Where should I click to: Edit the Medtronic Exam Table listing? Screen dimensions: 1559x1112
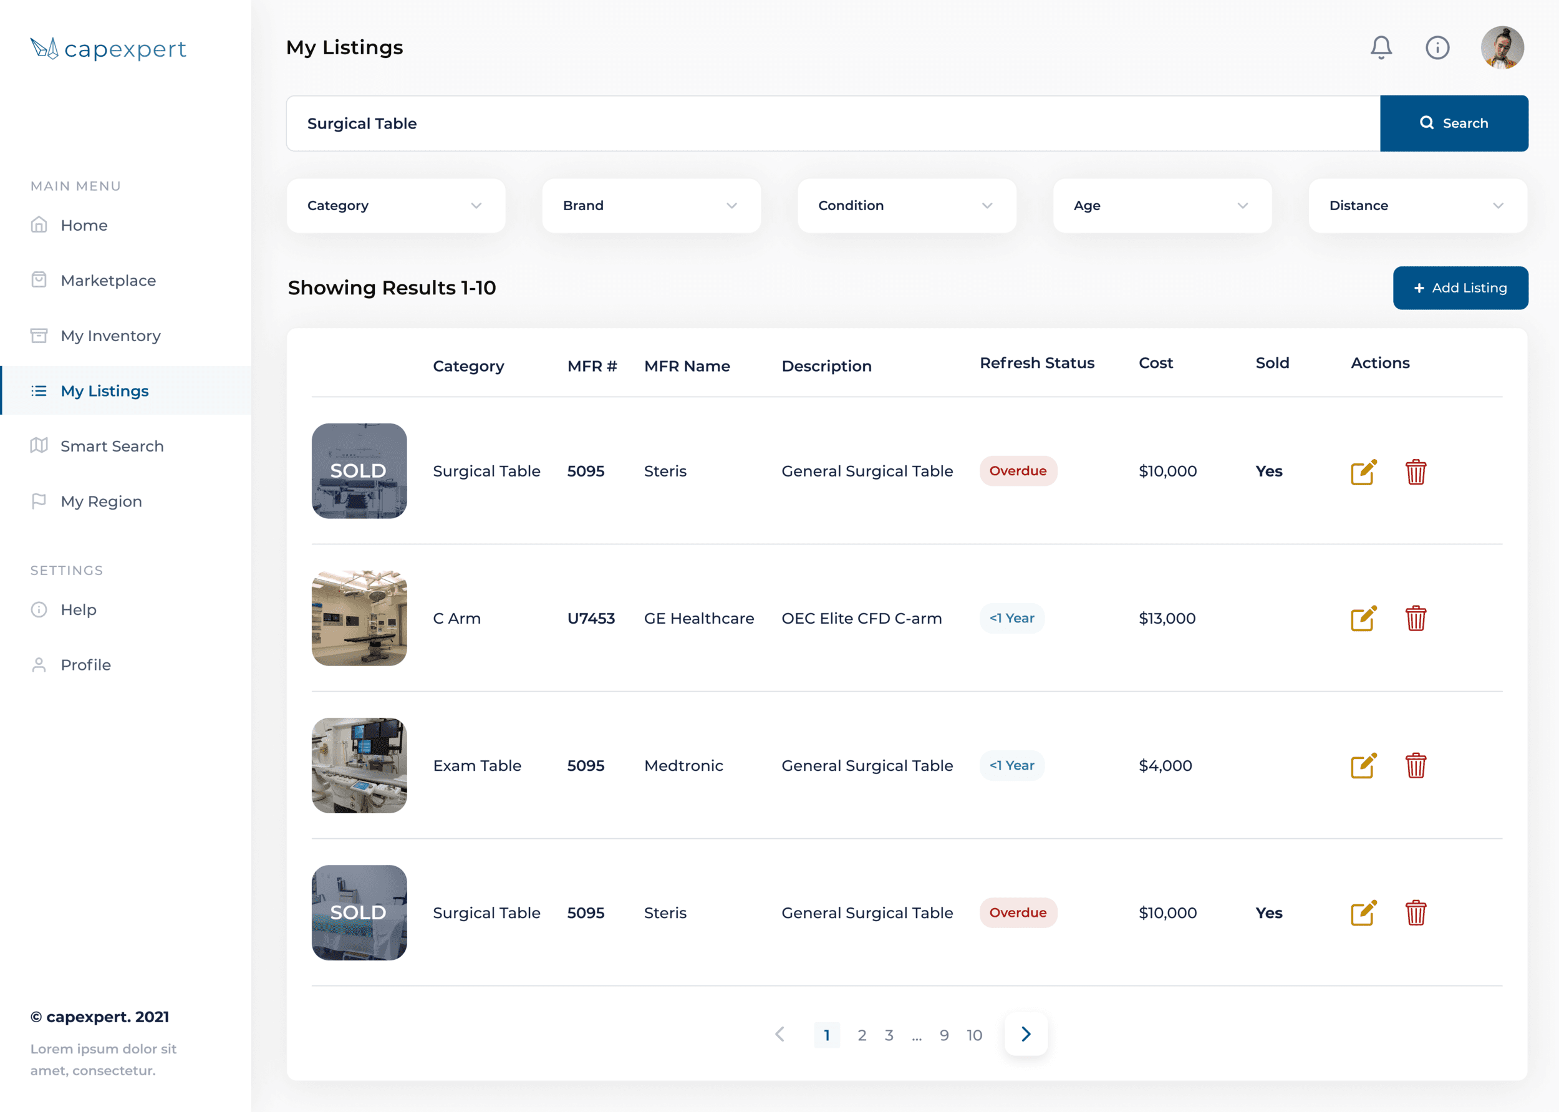[x=1363, y=765]
